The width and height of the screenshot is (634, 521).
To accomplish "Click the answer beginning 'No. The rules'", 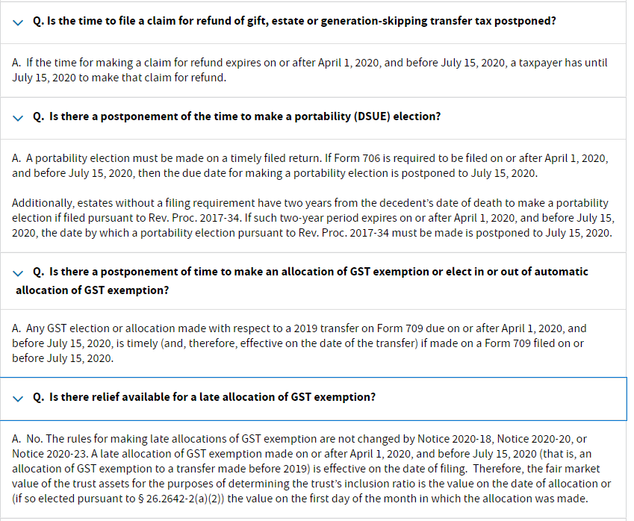I will point(311,469).
